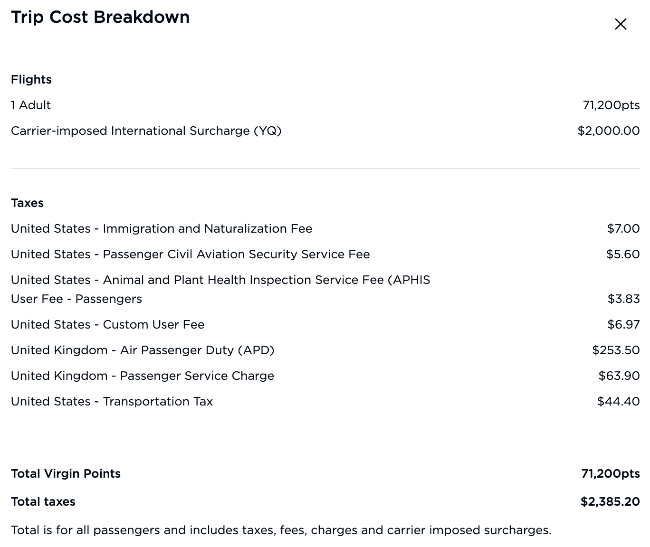Click the $2,385.20 total taxes amount
Screen dimensions: 650x547
(610, 501)
